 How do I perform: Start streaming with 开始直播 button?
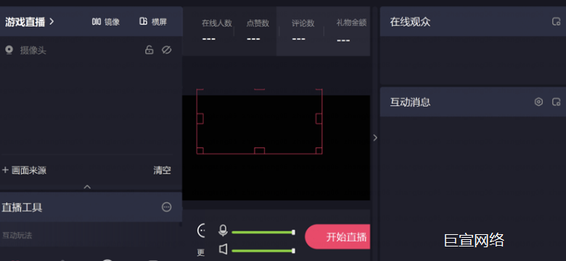click(x=337, y=237)
